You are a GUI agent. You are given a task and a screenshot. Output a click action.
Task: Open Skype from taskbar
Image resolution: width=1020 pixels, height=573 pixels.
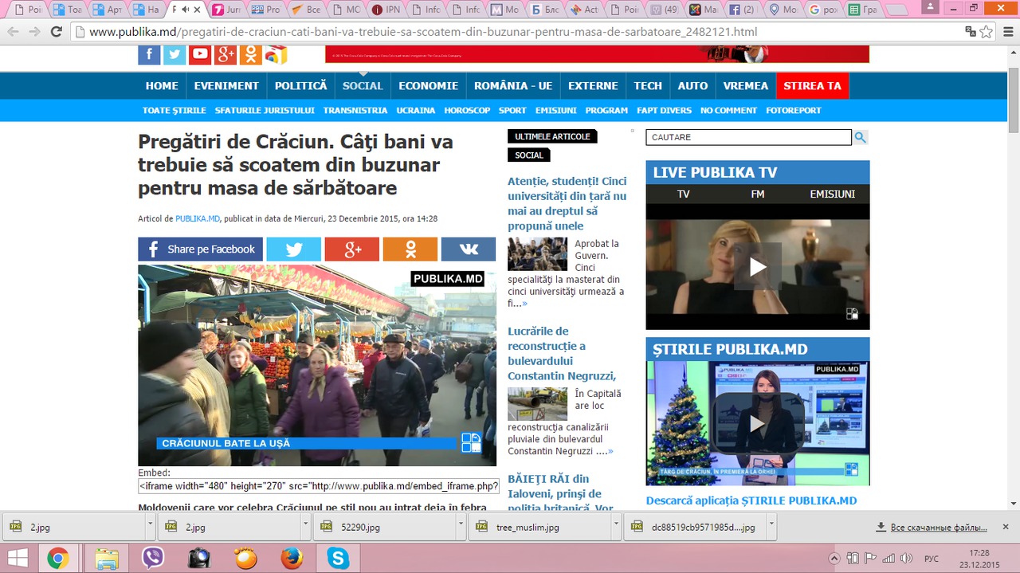[x=338, y=558]
